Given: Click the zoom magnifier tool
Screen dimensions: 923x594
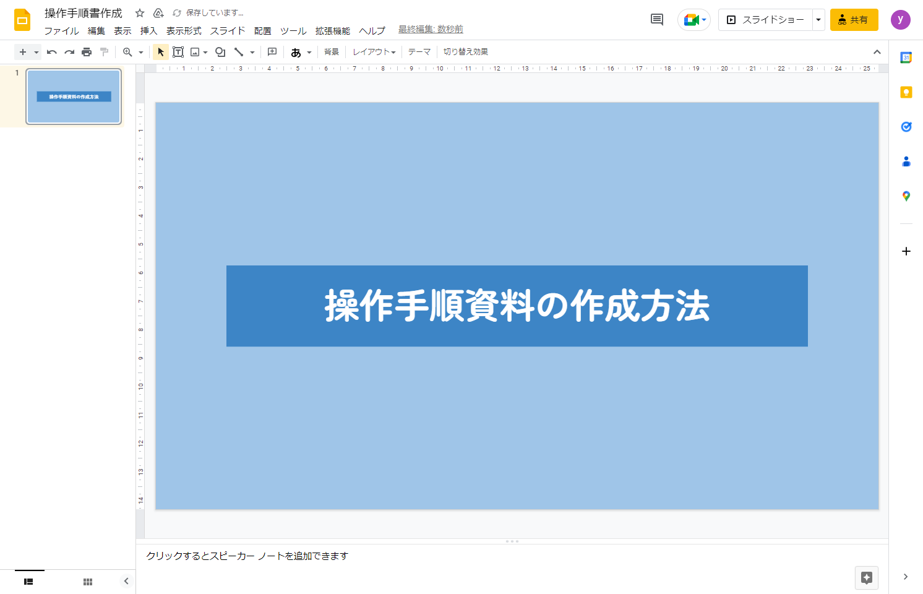Looking at the screenshot, I should [x=127, y=52].
